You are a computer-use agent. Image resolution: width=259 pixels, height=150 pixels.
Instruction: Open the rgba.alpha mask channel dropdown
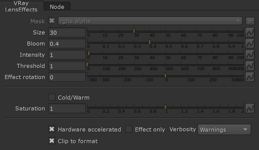point(150,21)
